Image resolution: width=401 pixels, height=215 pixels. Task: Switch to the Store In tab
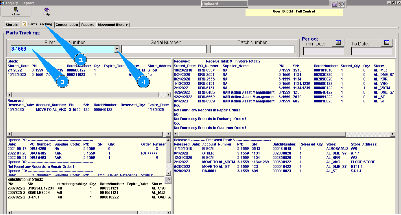(12, 25)
